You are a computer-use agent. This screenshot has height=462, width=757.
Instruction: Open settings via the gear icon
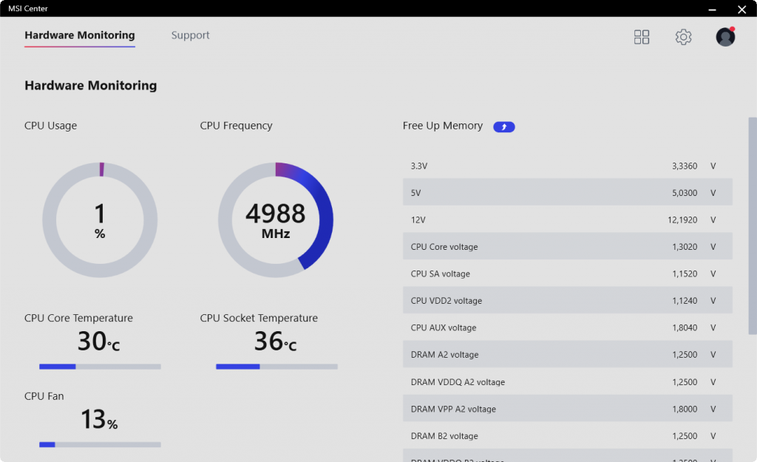pyautogui.click(x=683, y=37)
